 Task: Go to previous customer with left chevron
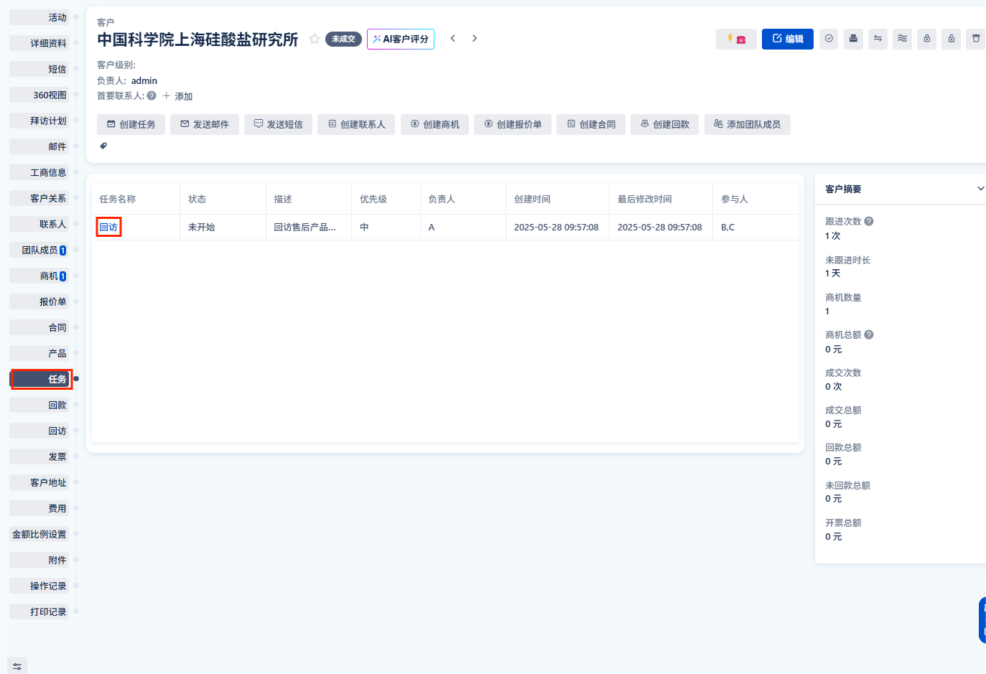click(x=452, y=38)
